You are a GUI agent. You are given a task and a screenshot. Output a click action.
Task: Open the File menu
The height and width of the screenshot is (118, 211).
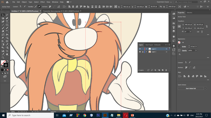click(14, 2)
